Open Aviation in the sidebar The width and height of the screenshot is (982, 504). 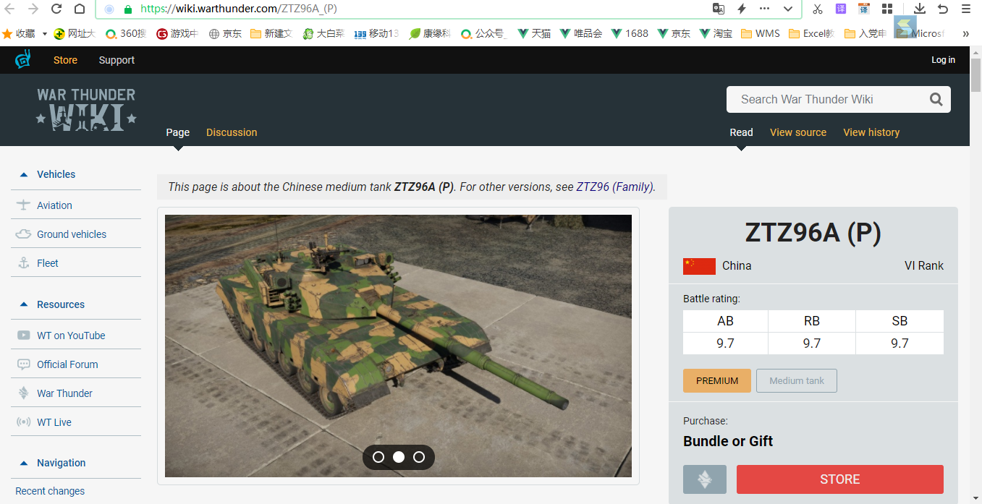(54, 205)
